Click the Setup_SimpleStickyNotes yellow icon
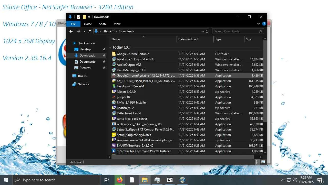This screenshot has height=185, width=328. [x=114, y=135]
